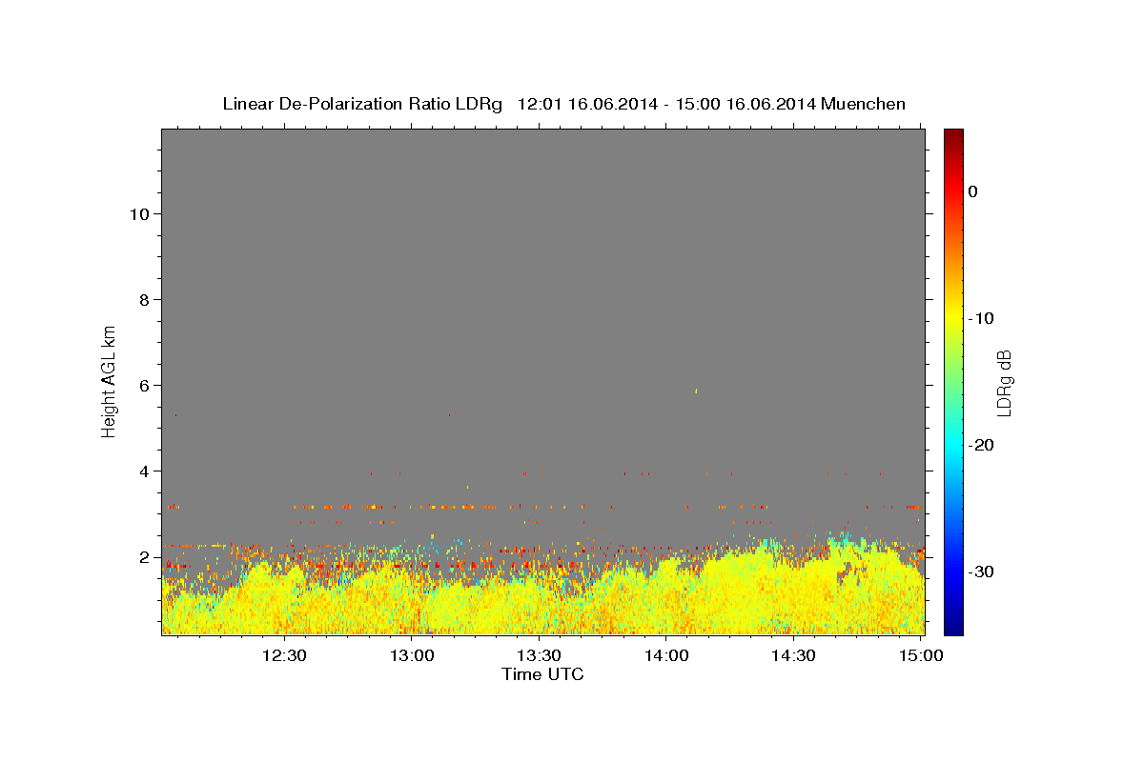Click the height tick label 2
The image size is (1144, 762).
145,557
